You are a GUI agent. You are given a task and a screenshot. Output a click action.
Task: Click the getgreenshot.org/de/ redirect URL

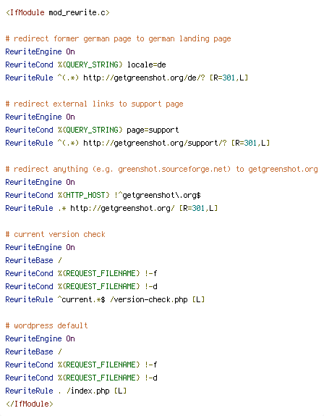(144, 78)
